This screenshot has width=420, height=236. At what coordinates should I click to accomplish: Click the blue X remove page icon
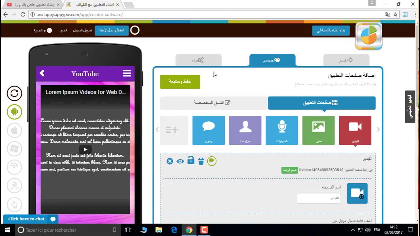tap(170, 161)
